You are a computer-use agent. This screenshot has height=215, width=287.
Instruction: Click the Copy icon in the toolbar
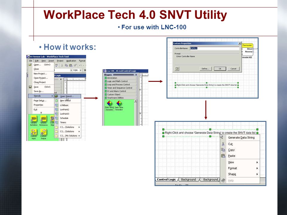(66, 65)
